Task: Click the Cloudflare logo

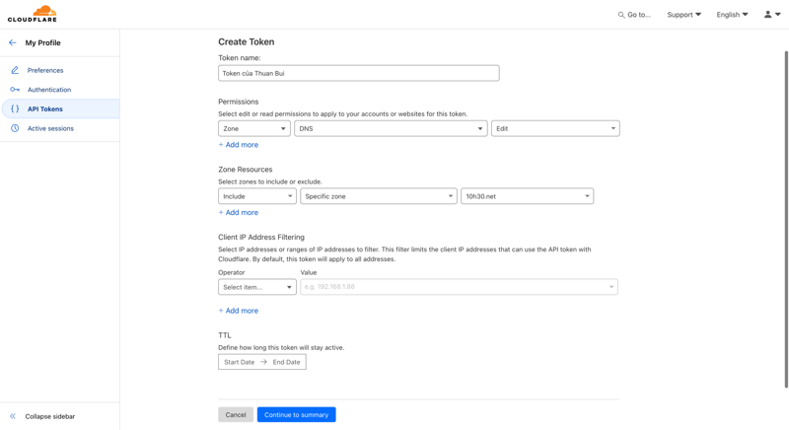Action: click(33, 14)
